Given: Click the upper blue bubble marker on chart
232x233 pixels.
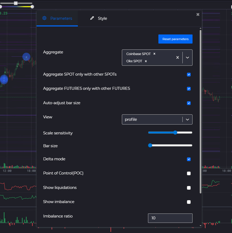Looking at the screenshot, I should (26, 57).
